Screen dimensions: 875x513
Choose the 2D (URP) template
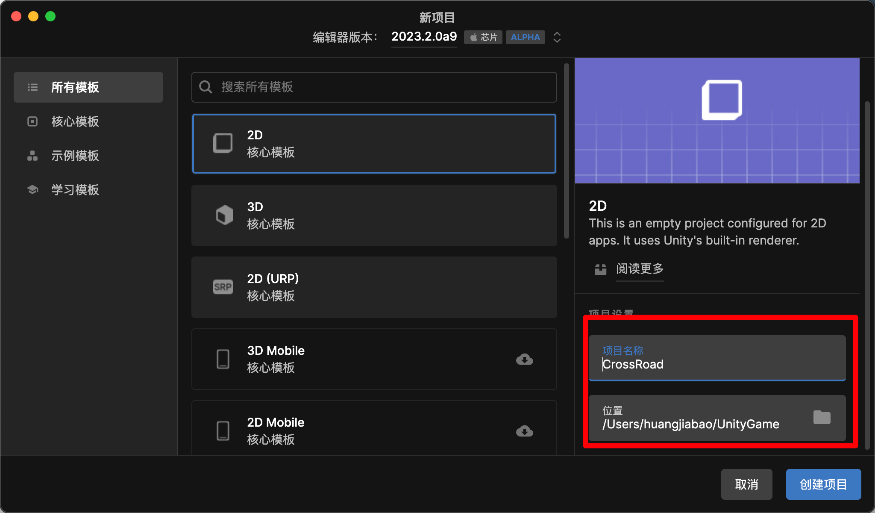point(374,287)
